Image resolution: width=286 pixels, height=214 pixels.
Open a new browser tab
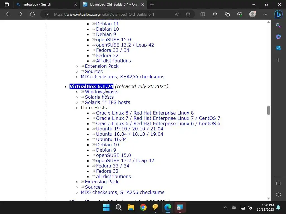(152, 4)
